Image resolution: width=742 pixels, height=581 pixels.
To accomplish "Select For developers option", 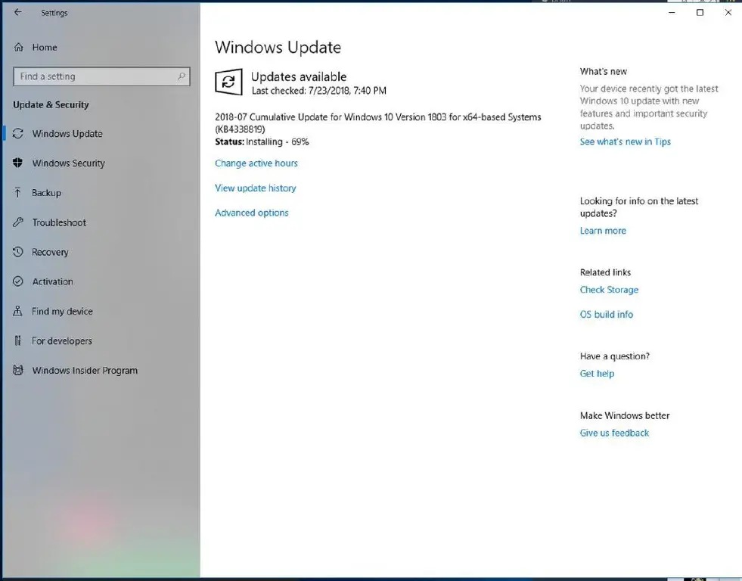I will tap(62, 340).
